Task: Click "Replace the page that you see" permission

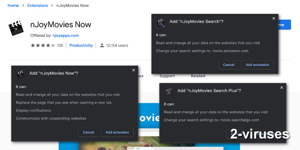Action: coord(64,102)
